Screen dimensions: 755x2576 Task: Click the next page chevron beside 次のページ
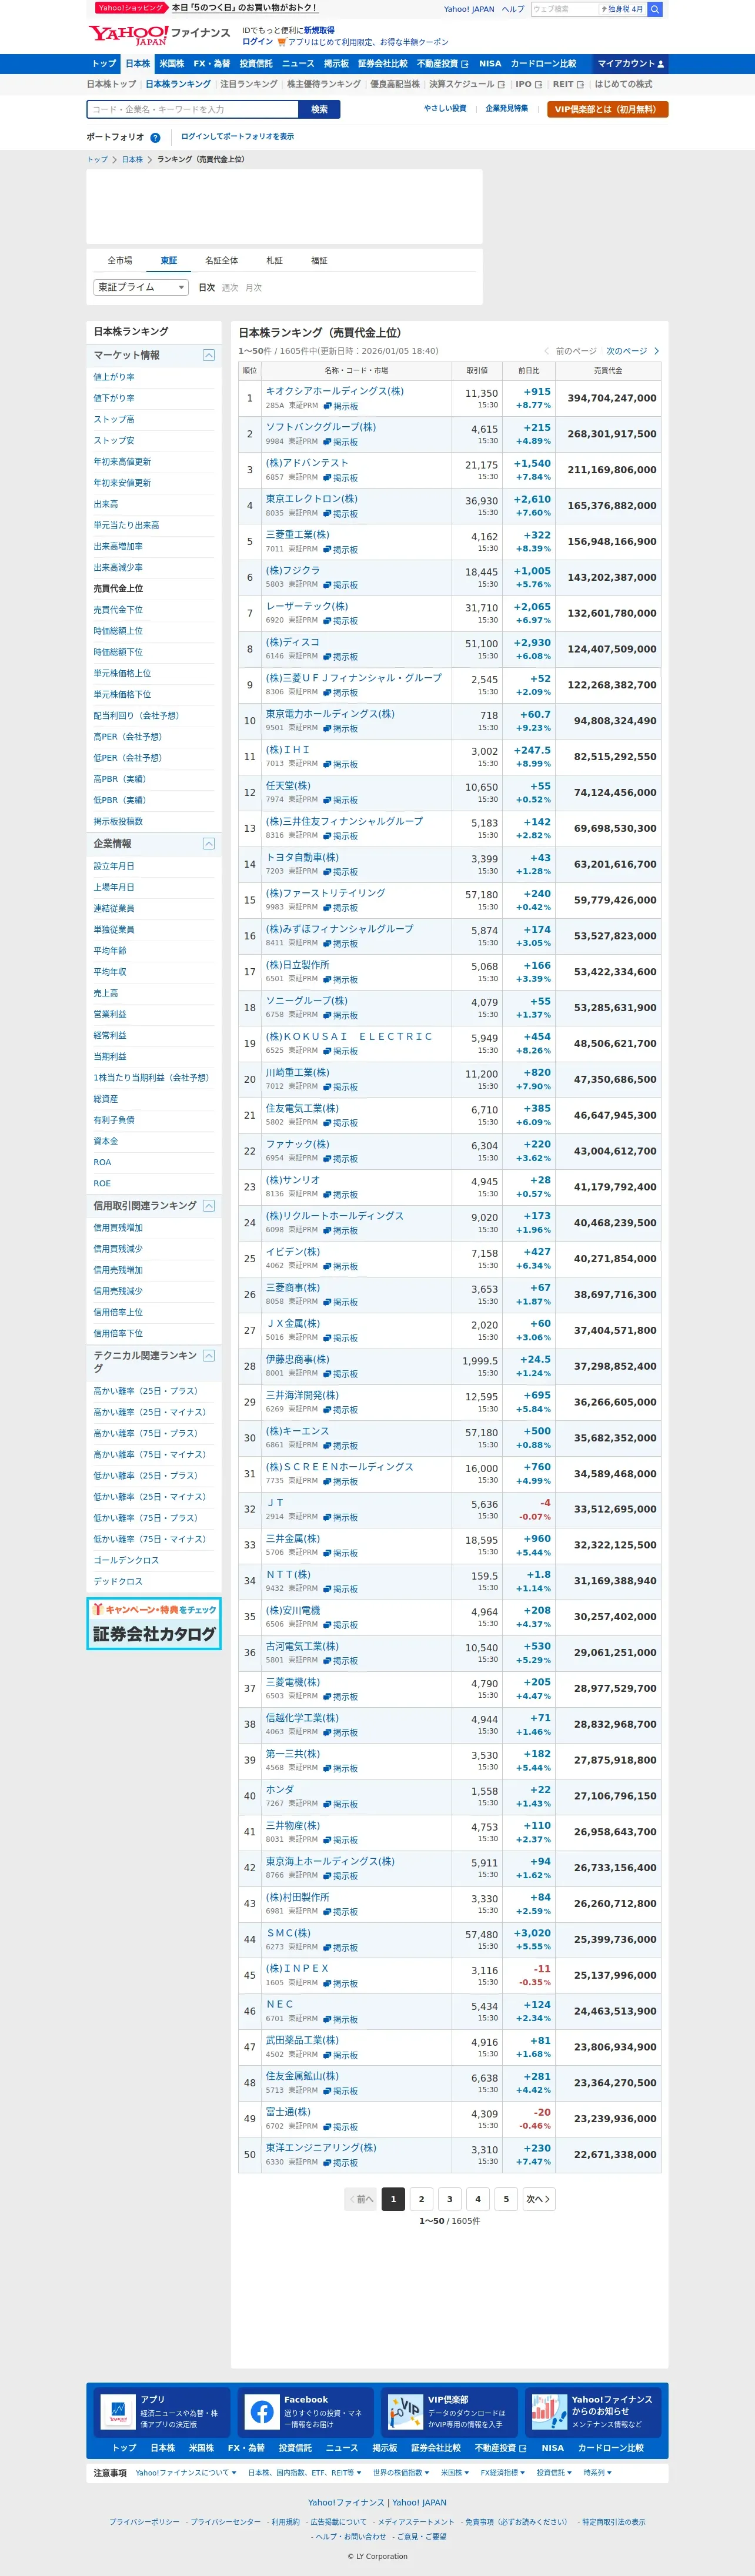coord(656,351)
